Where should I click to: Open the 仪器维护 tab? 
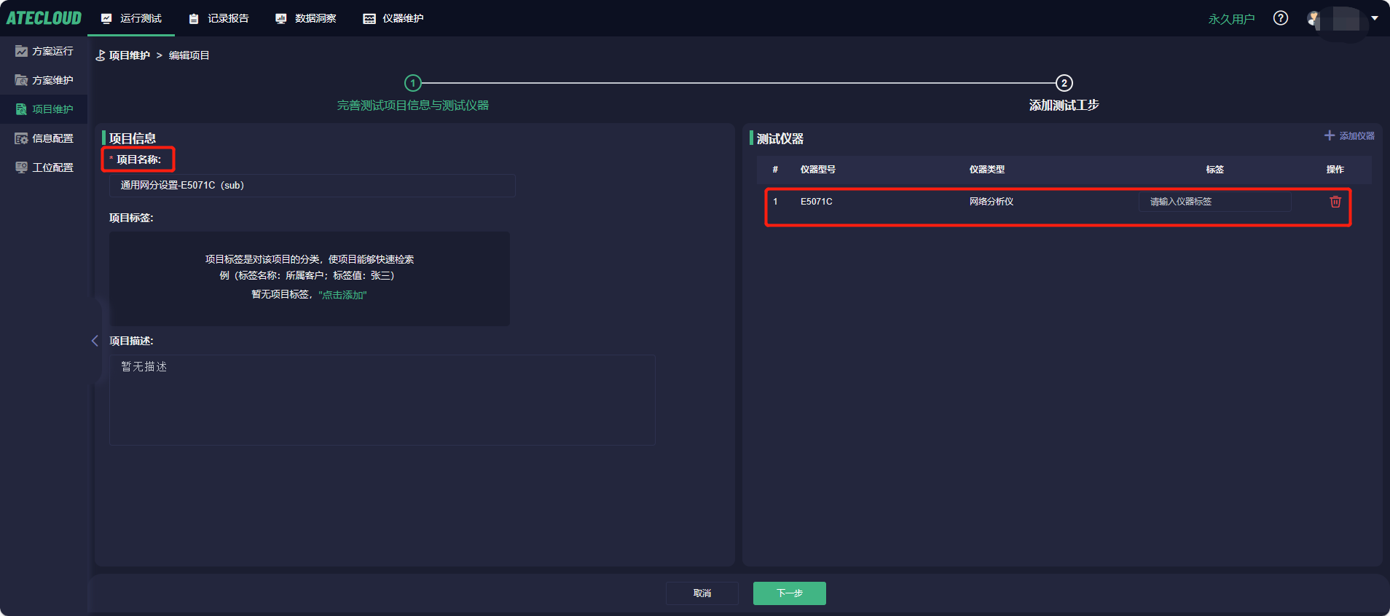(x=393, y=18)
